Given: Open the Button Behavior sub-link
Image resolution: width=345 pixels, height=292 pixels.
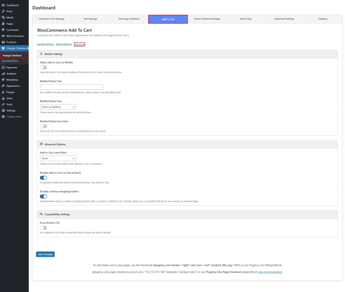Looking at the screenshot, I should (64, 44).
